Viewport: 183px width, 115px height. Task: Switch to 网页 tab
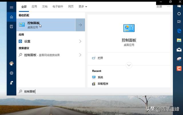pos(71,7)
